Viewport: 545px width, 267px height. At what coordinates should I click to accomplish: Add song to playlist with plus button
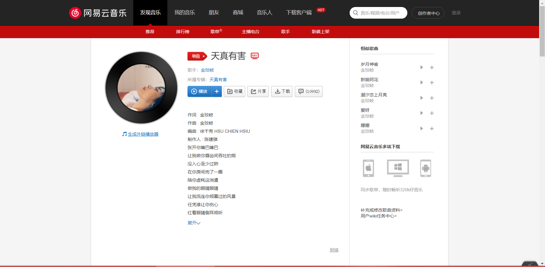216,91
